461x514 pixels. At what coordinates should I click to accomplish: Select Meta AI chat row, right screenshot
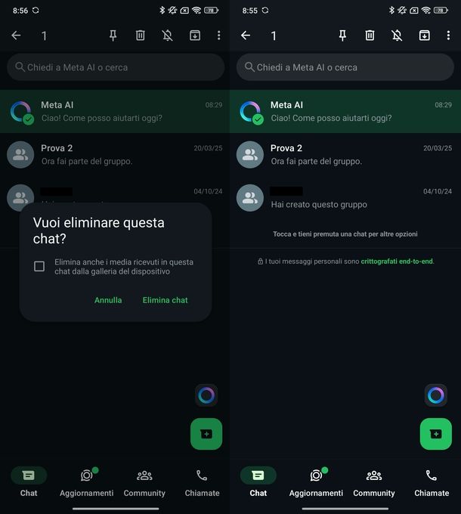[x=345, y=111]
